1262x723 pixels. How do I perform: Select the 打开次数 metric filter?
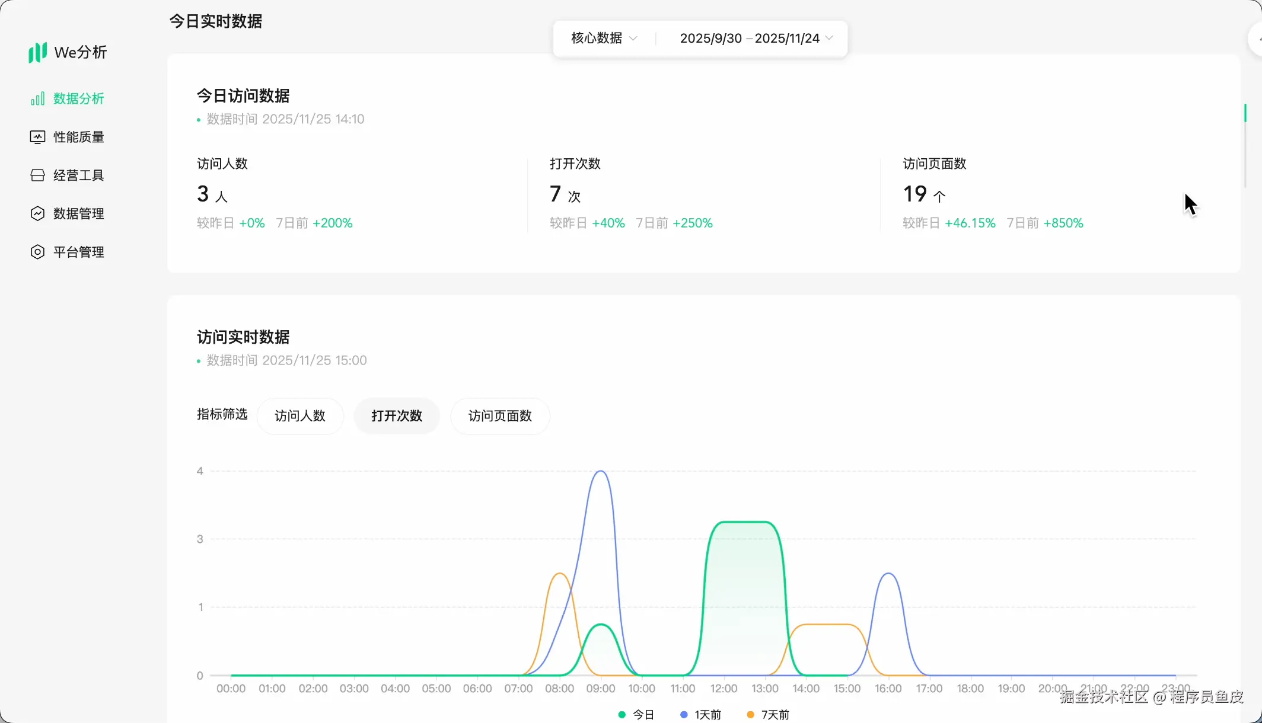click(397, 416)
